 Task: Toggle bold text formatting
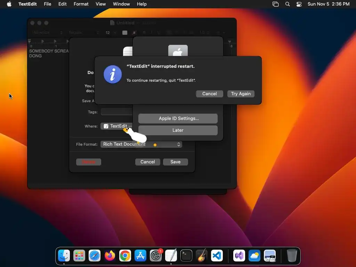pyautogui.click(x=144, y=33)
